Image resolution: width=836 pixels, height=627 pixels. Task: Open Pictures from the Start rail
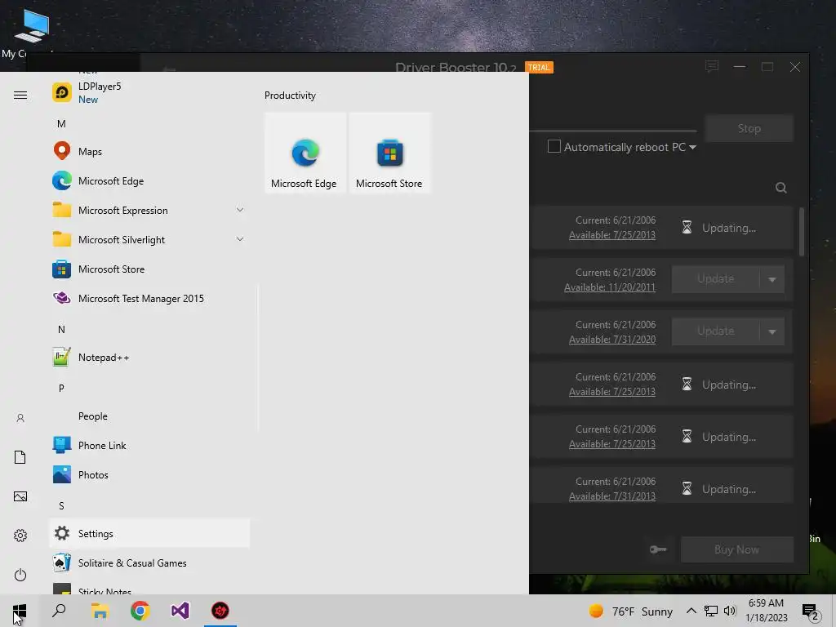tap(20, 496)
